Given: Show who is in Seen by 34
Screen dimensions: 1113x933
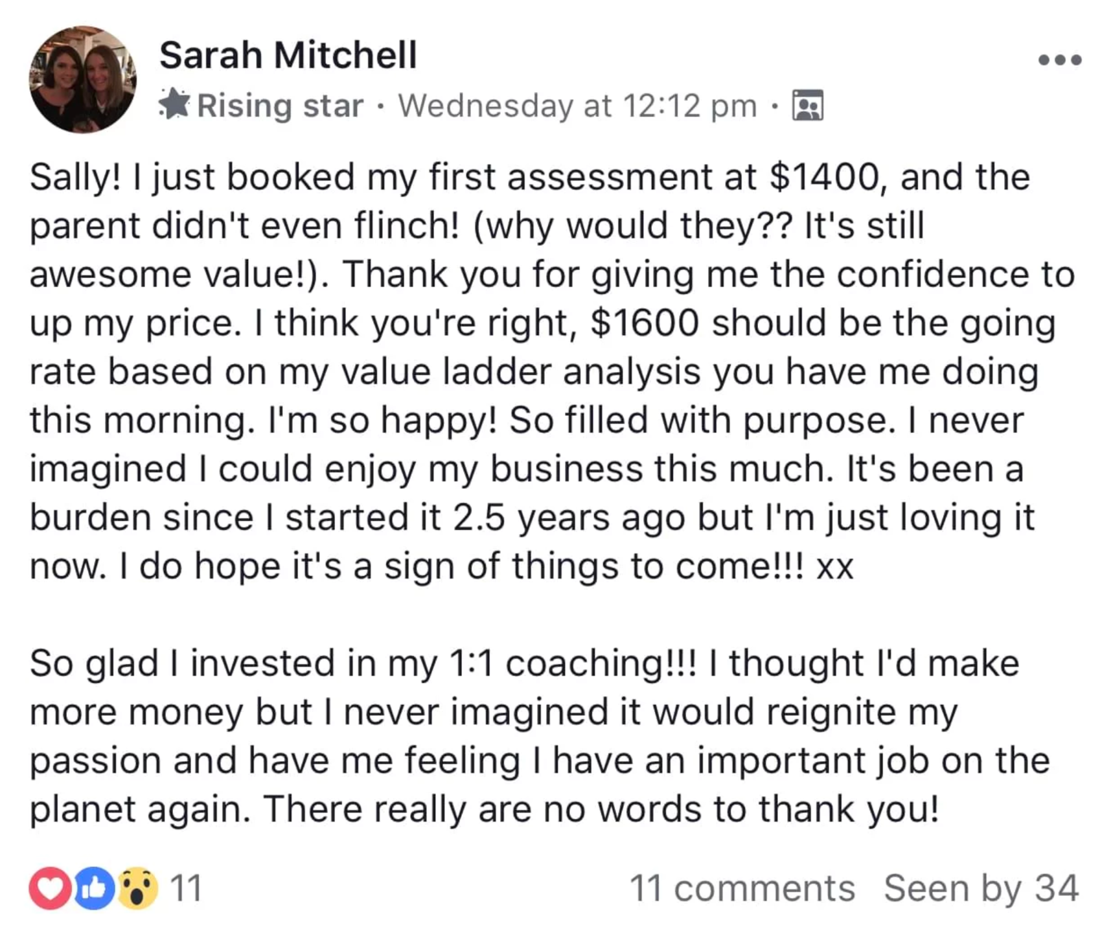Looking at the screenshot, I should pos(981,888).
